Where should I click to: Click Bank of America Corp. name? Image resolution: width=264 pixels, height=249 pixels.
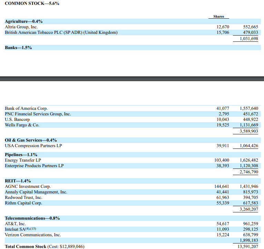pyautogui.click(x=26, y=108)
